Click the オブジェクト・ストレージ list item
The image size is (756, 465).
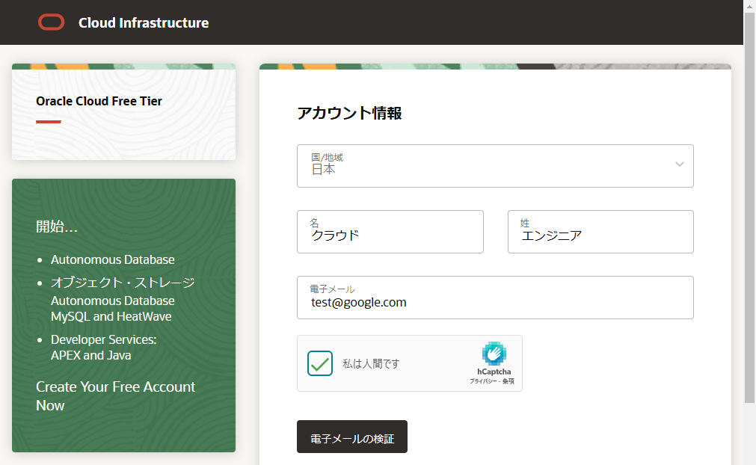123,283
